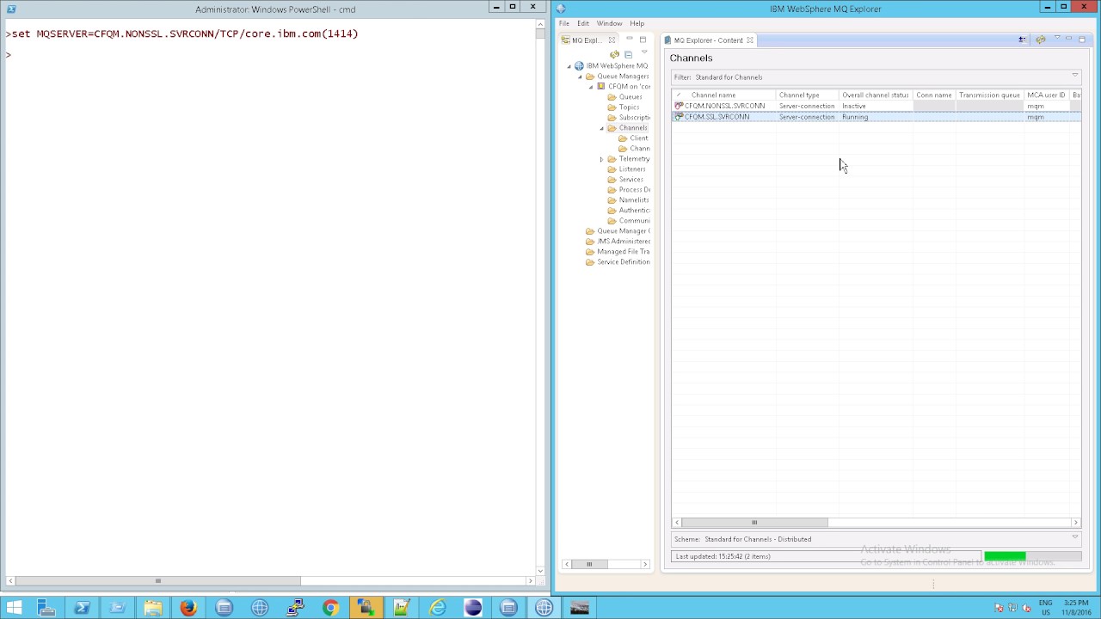This screenshot has width=1101, height=619.
Task: Open the Windows Start button
Action: 14,608
